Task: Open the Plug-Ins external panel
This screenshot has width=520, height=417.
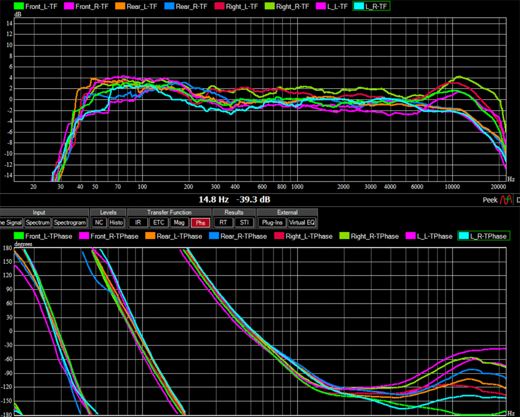Action: pyautogui.click(x=272, y=222)
